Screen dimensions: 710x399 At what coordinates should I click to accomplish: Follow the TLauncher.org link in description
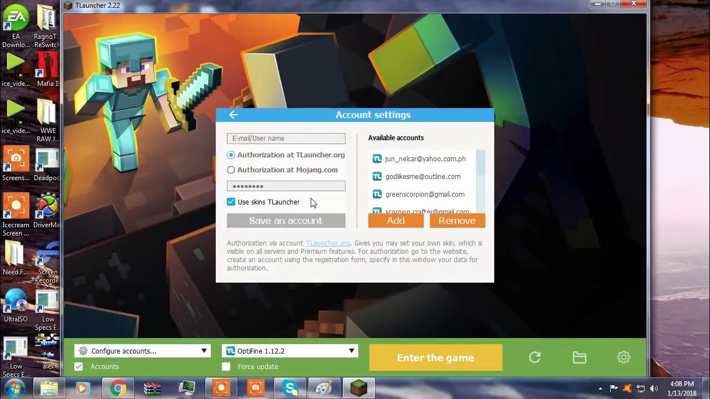(328, 243)
